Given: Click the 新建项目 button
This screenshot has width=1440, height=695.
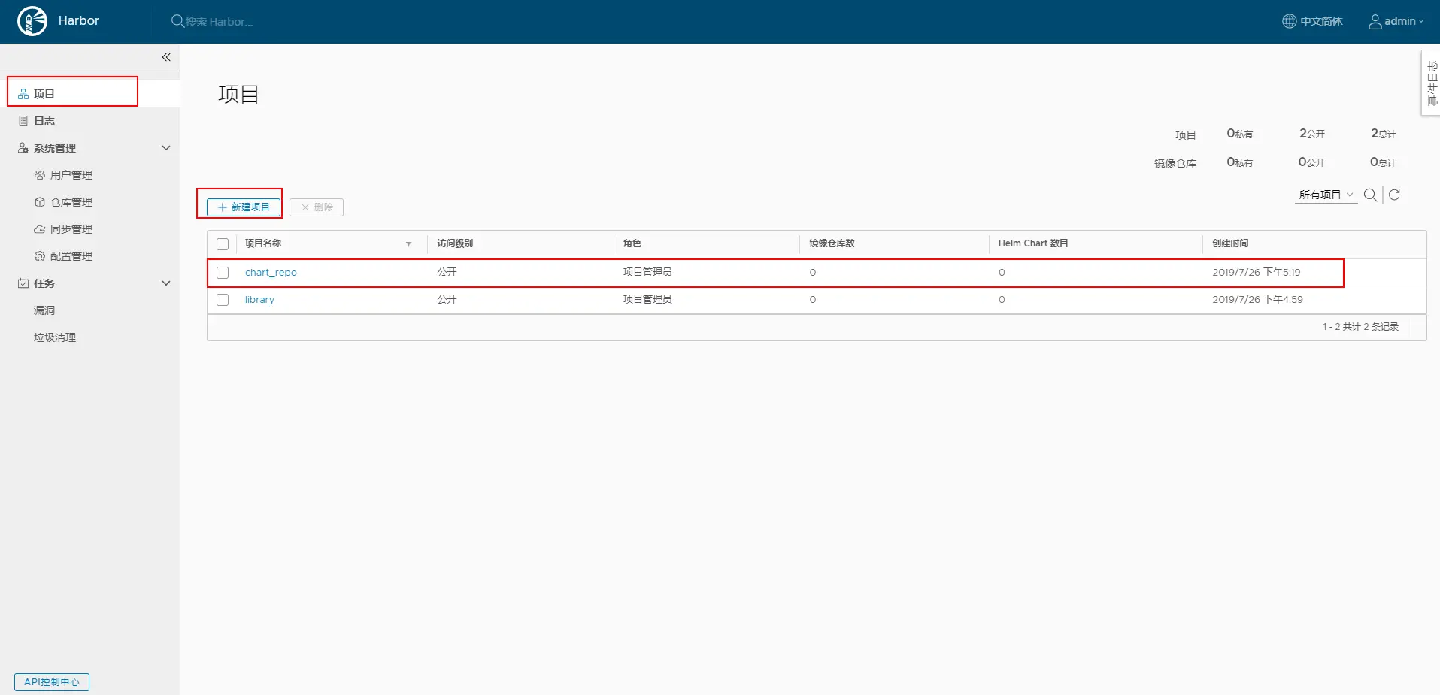Looking at the screenshot, I should pos(244,207).
